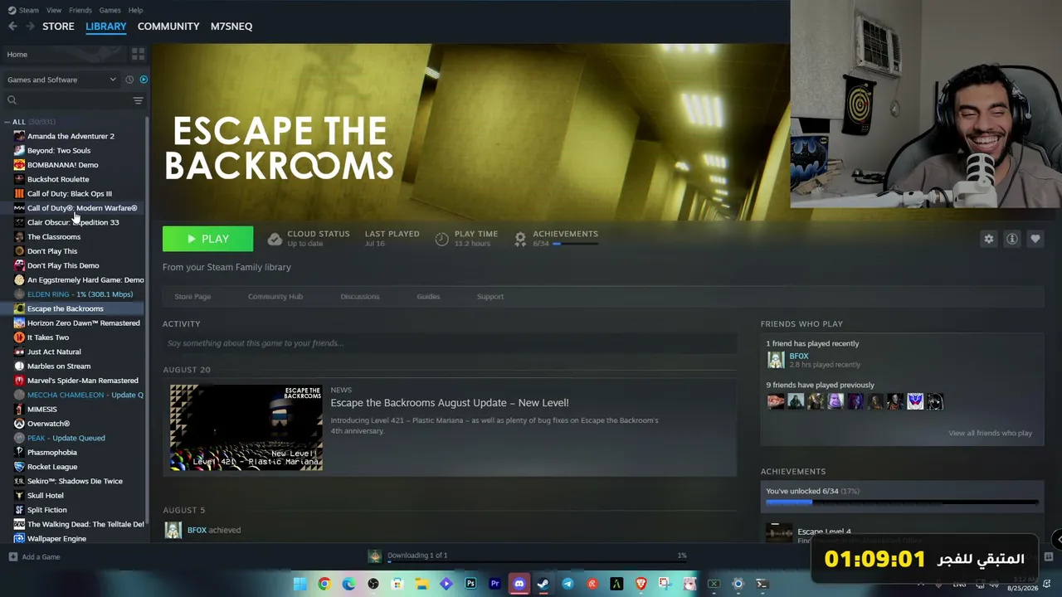Image resolution: width=1062 pixels, height=597 pixels.
Task: Toggle sort by recent clock icon
Action: pos(129,80)
